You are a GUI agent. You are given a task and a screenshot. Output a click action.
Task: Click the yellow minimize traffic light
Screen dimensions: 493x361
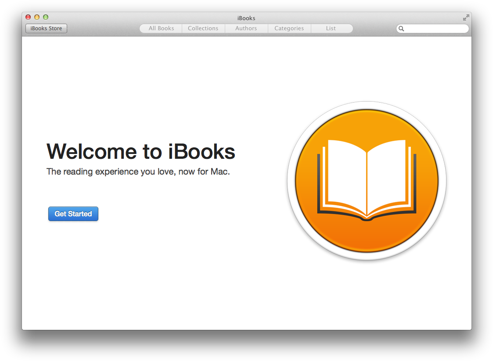[x=36, y=17]
